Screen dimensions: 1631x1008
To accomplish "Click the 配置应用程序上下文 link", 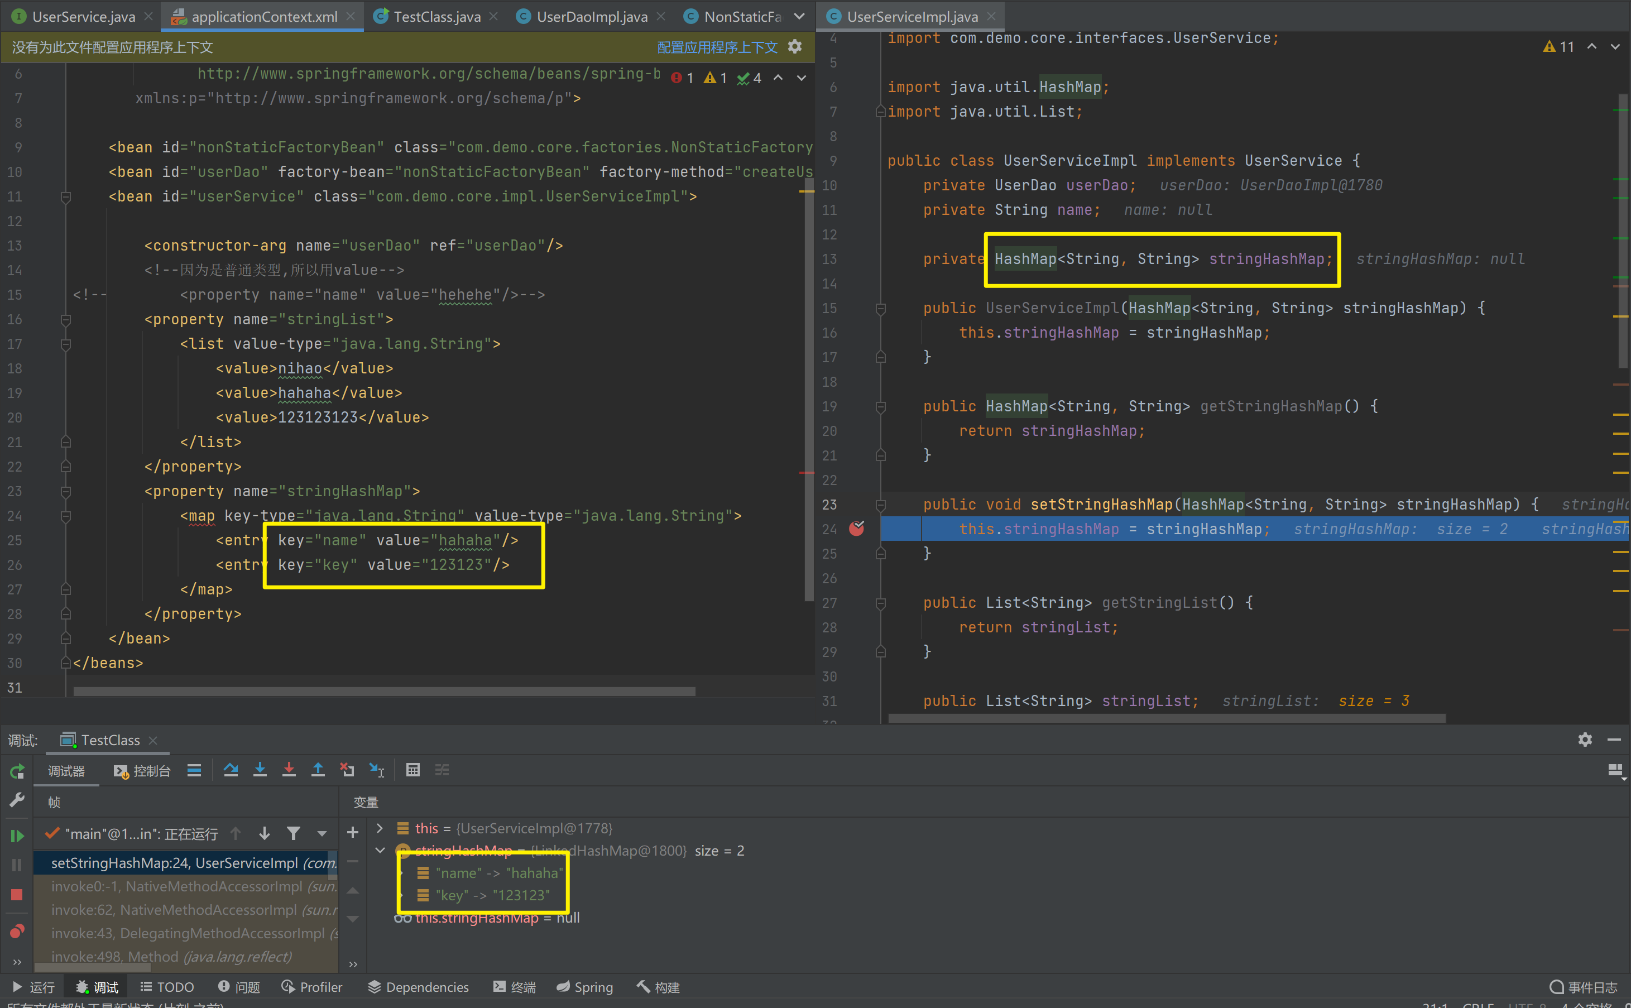I will [717, 47].
